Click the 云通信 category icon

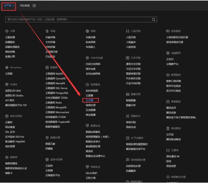168,150
